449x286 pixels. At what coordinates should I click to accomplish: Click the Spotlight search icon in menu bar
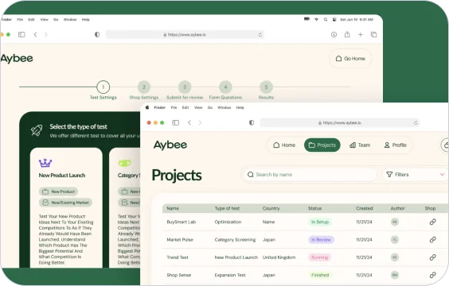click(326, 19)
